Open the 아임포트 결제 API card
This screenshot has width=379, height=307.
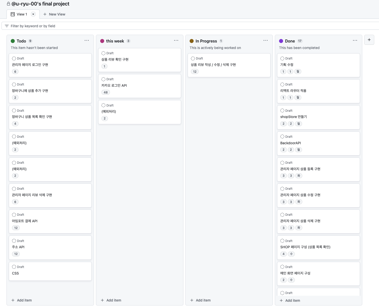[50, 221]
